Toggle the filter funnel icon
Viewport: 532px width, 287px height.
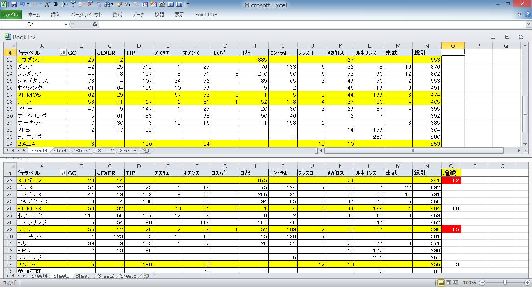coord(128,5)
